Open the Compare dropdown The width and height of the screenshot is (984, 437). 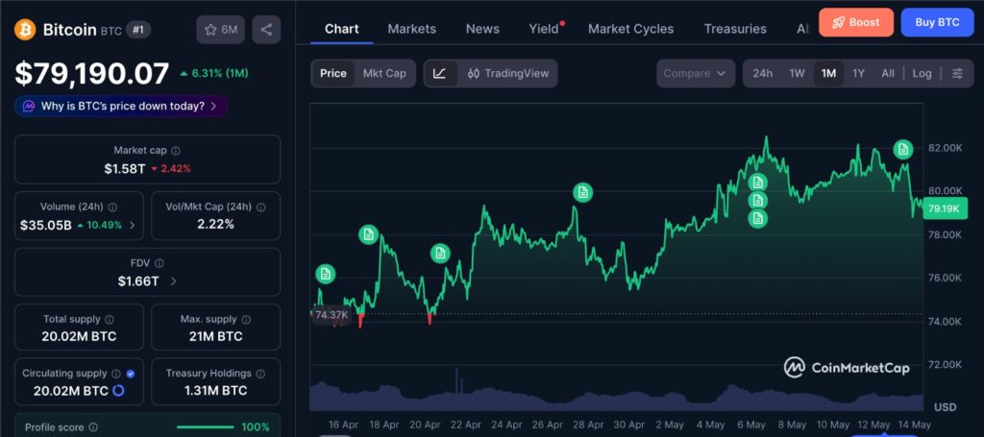pos(696,73)
